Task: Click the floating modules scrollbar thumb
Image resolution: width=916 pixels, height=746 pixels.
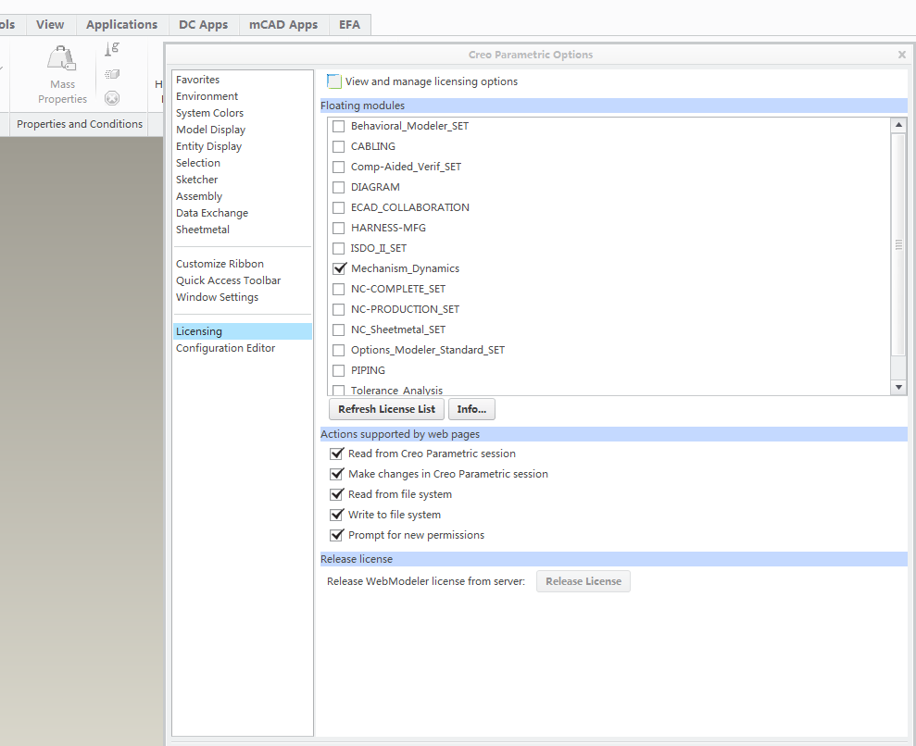Action: (x=898, y=244)
